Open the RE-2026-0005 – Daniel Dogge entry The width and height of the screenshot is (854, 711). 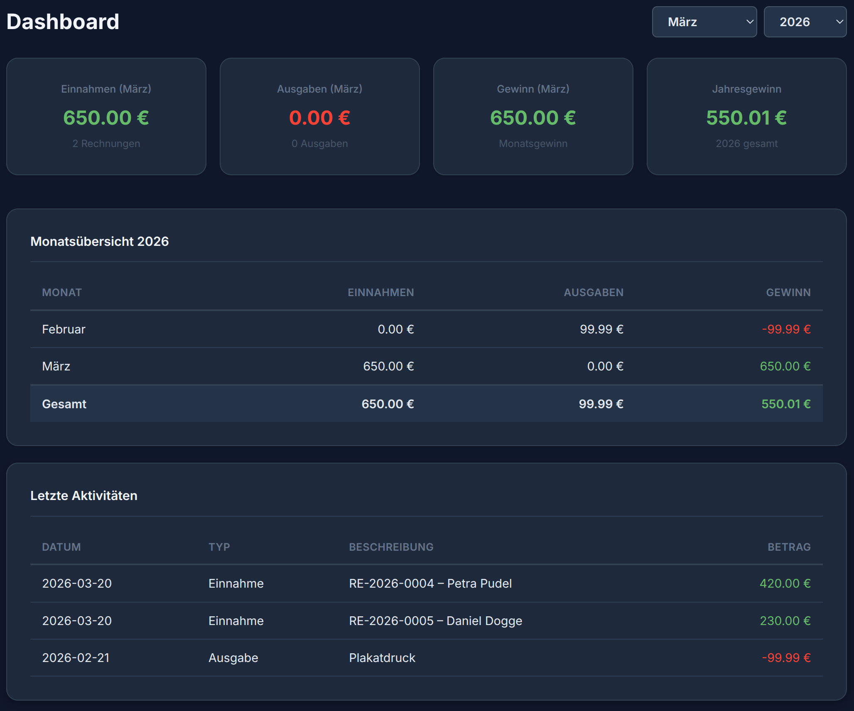pyautogui.click(x=435, y=621)
